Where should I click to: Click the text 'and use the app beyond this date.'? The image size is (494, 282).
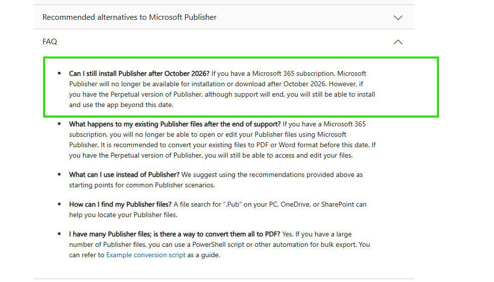121,105
